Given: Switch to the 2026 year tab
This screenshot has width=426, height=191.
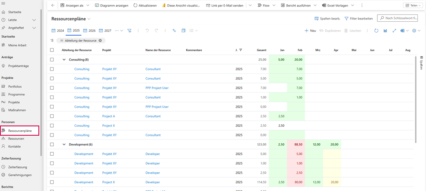Looking at the screenshot, I should point(89,31).
